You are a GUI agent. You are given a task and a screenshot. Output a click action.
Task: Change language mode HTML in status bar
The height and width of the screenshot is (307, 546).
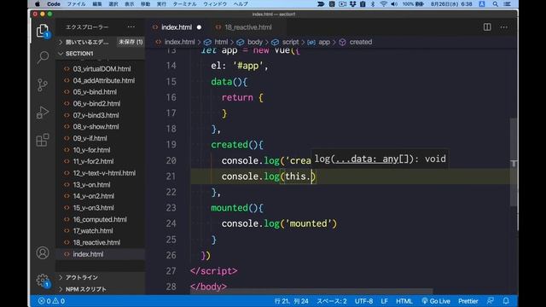click(404, 301)
